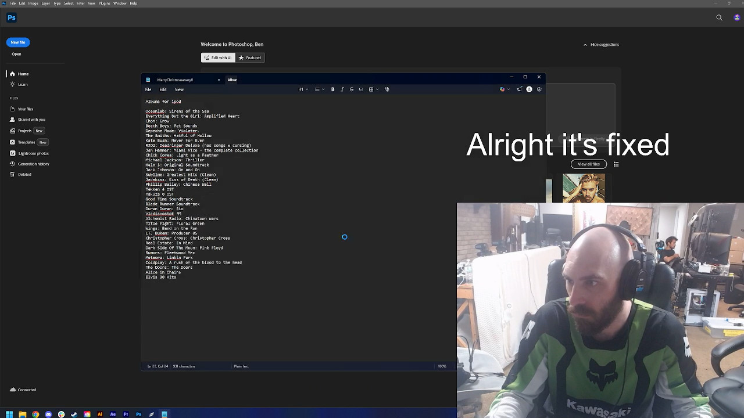Open Lightroom photos in sidebar
Image resolution: width=744 pixels, height=418 pixels.
click(x=29, y=153)
